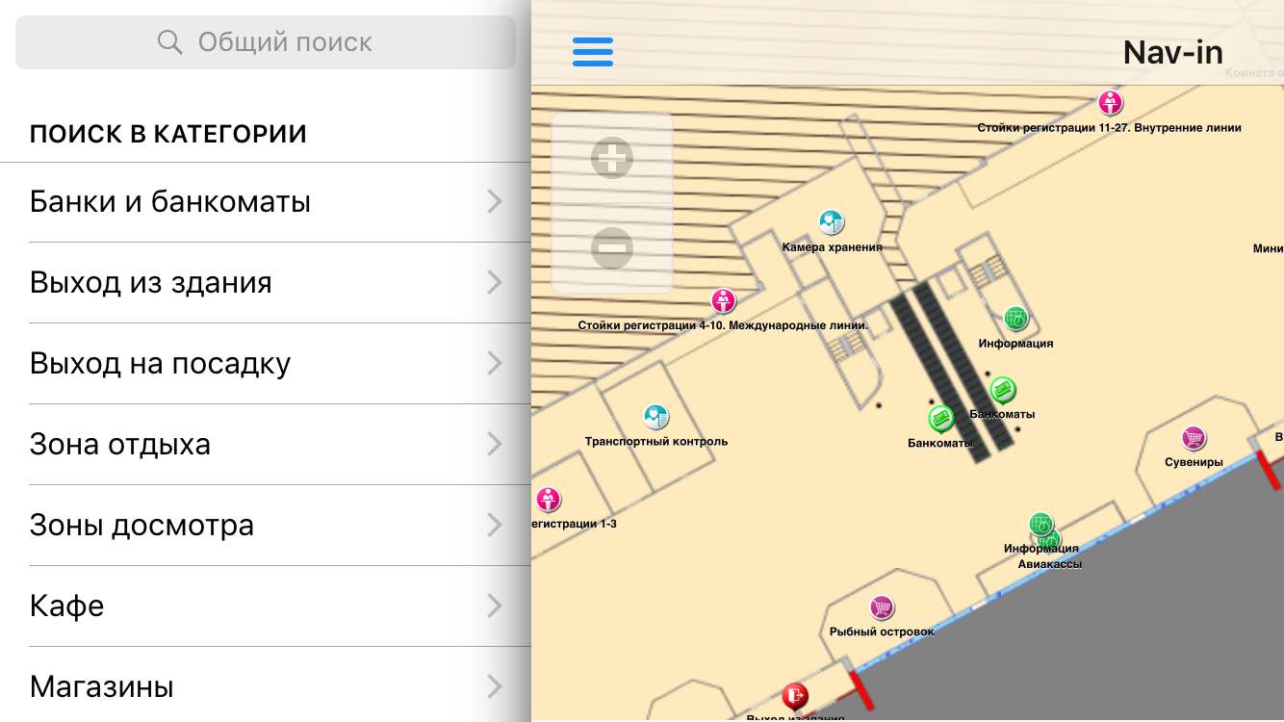Expand Банки и банкоматы category chevron
Image resolution: width=1284 pixels, height=722 pixels.
(x=495, y=202)
